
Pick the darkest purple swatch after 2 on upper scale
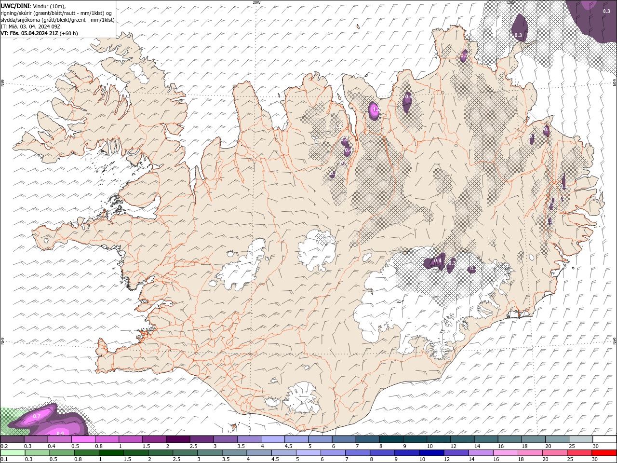click(178, 439)
